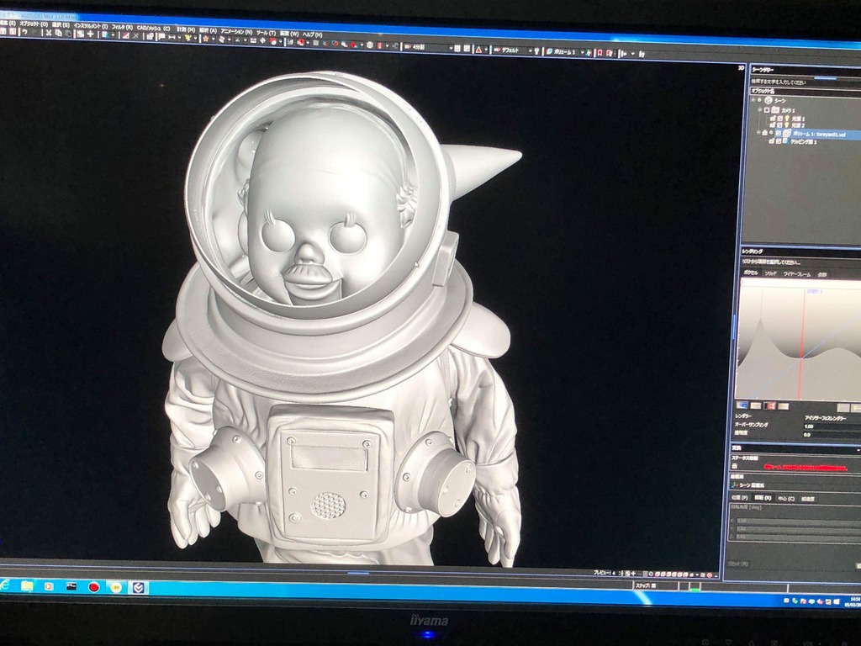Screen dimensions: 861x646
Task: Cut selection using the scissors icon
Action: [x=48, y=33]
